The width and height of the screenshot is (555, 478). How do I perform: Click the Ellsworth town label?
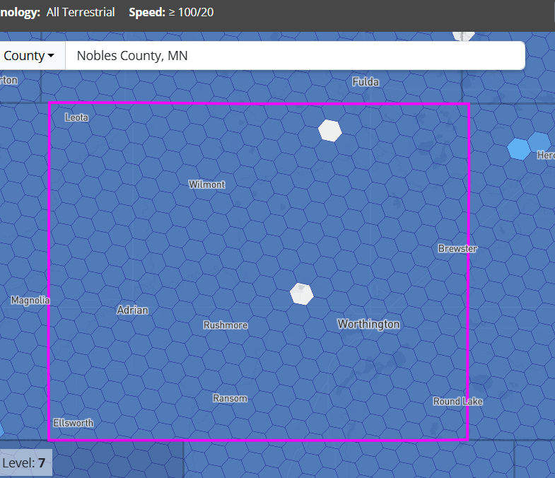click(x=73, y=423)
